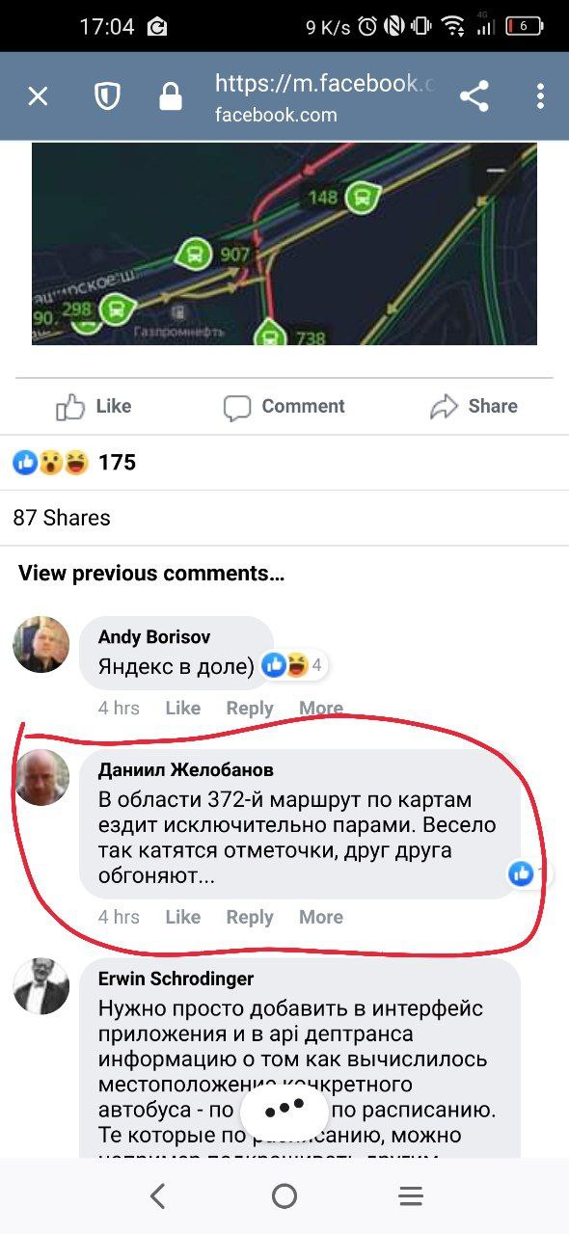Open the 87 Shares list
569x1234 pixels.
tap(62, 518)
